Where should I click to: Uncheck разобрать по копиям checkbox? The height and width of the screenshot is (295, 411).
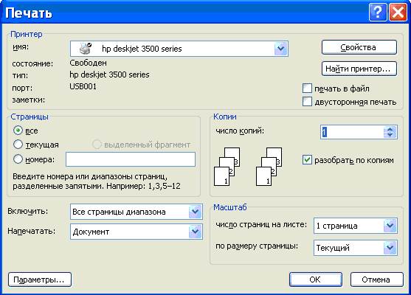(307, 160)
